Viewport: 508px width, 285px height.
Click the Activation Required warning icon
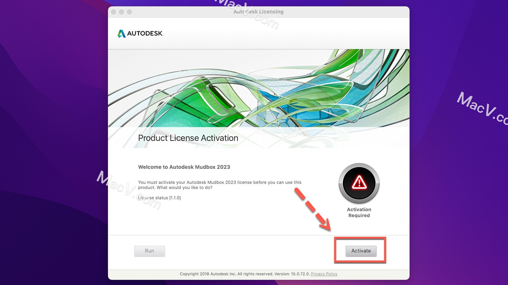(x=359, y=183)
